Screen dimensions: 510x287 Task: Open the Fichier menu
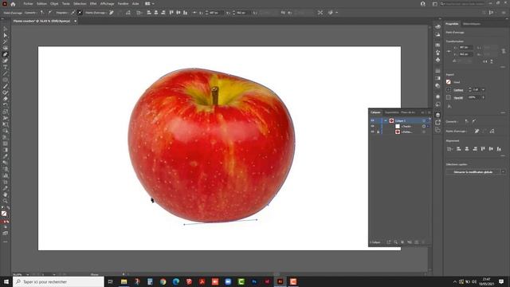click(x=29, y=4)
